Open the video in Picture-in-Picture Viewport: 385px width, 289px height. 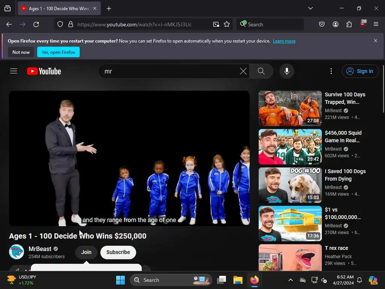click(216, 24)
